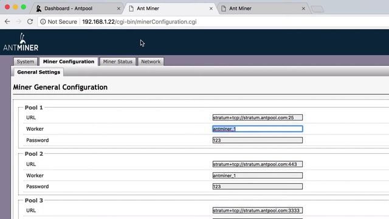Click the address bar URL
The width and height of the screenshot is (389, 219).
[139, 22]
